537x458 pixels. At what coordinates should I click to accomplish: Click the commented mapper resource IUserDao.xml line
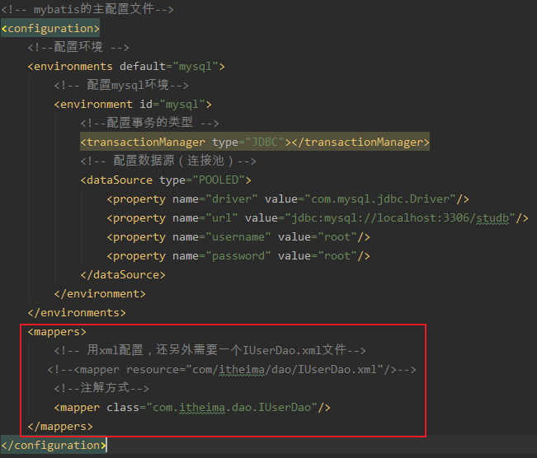tap(232, 369)
